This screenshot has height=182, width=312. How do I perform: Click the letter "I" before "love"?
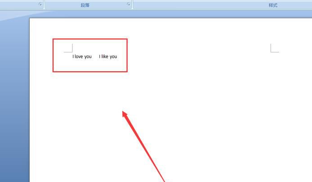[73, 56]
